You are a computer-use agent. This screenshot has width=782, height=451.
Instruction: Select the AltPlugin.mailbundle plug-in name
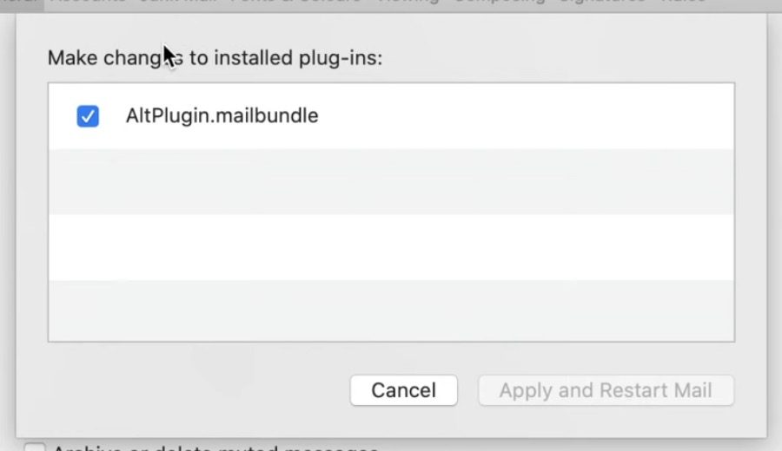click(x=222, y=115)
